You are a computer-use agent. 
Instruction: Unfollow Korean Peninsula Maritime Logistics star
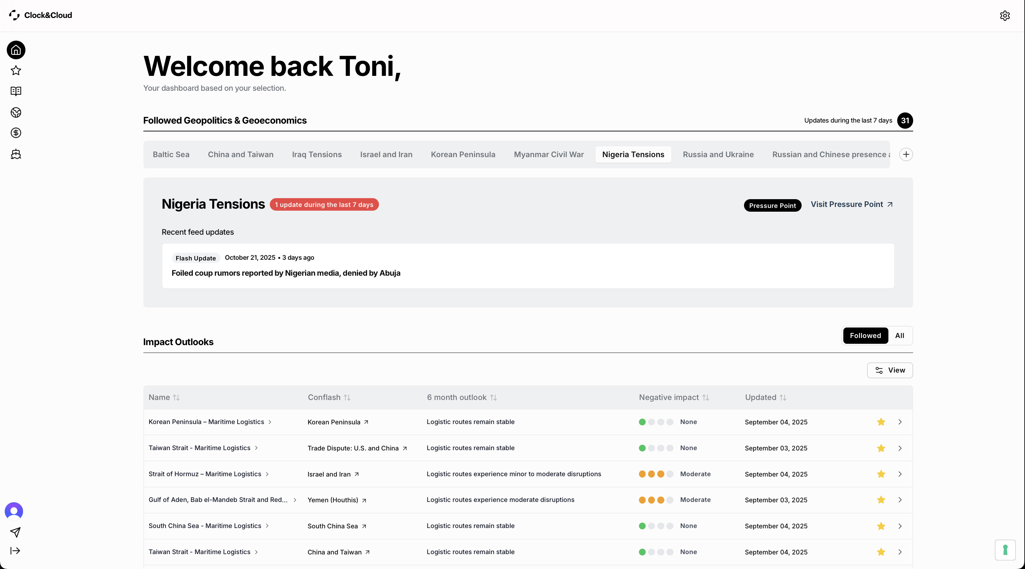[x=881, y=422]
